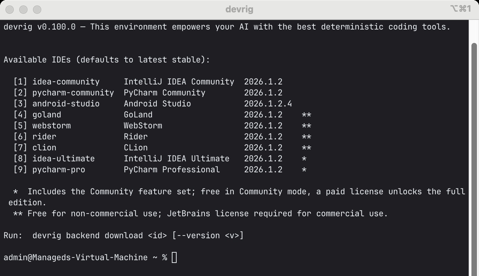Click the name IntelliJ IDEA Community
Screen dimensions: 479x276
tap(179, 82)
